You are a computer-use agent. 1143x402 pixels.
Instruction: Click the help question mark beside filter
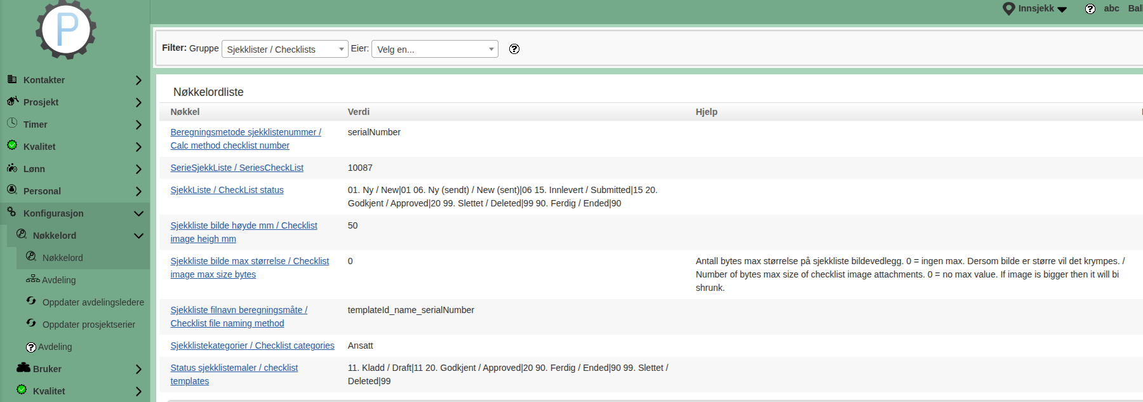(x=514, y=49)
